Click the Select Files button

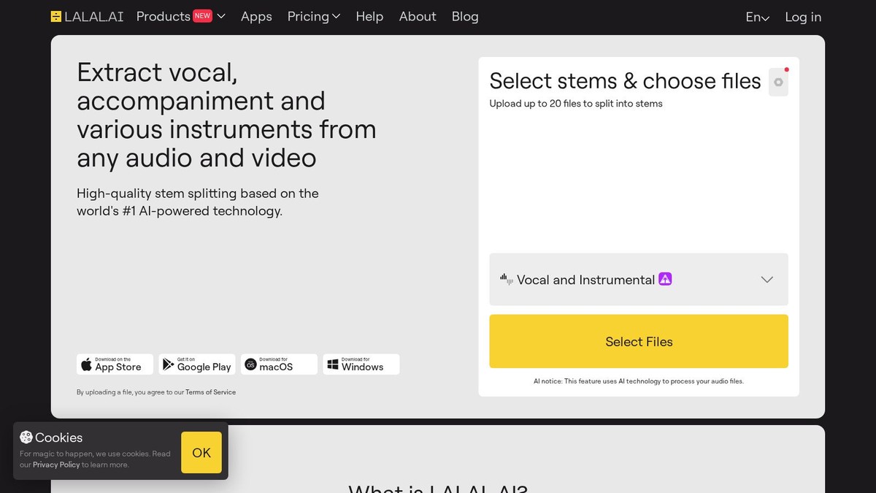click(639, 341)
